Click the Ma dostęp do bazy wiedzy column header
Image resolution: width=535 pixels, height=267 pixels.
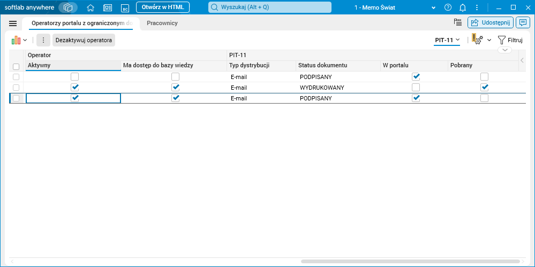(x=174, y=65)
